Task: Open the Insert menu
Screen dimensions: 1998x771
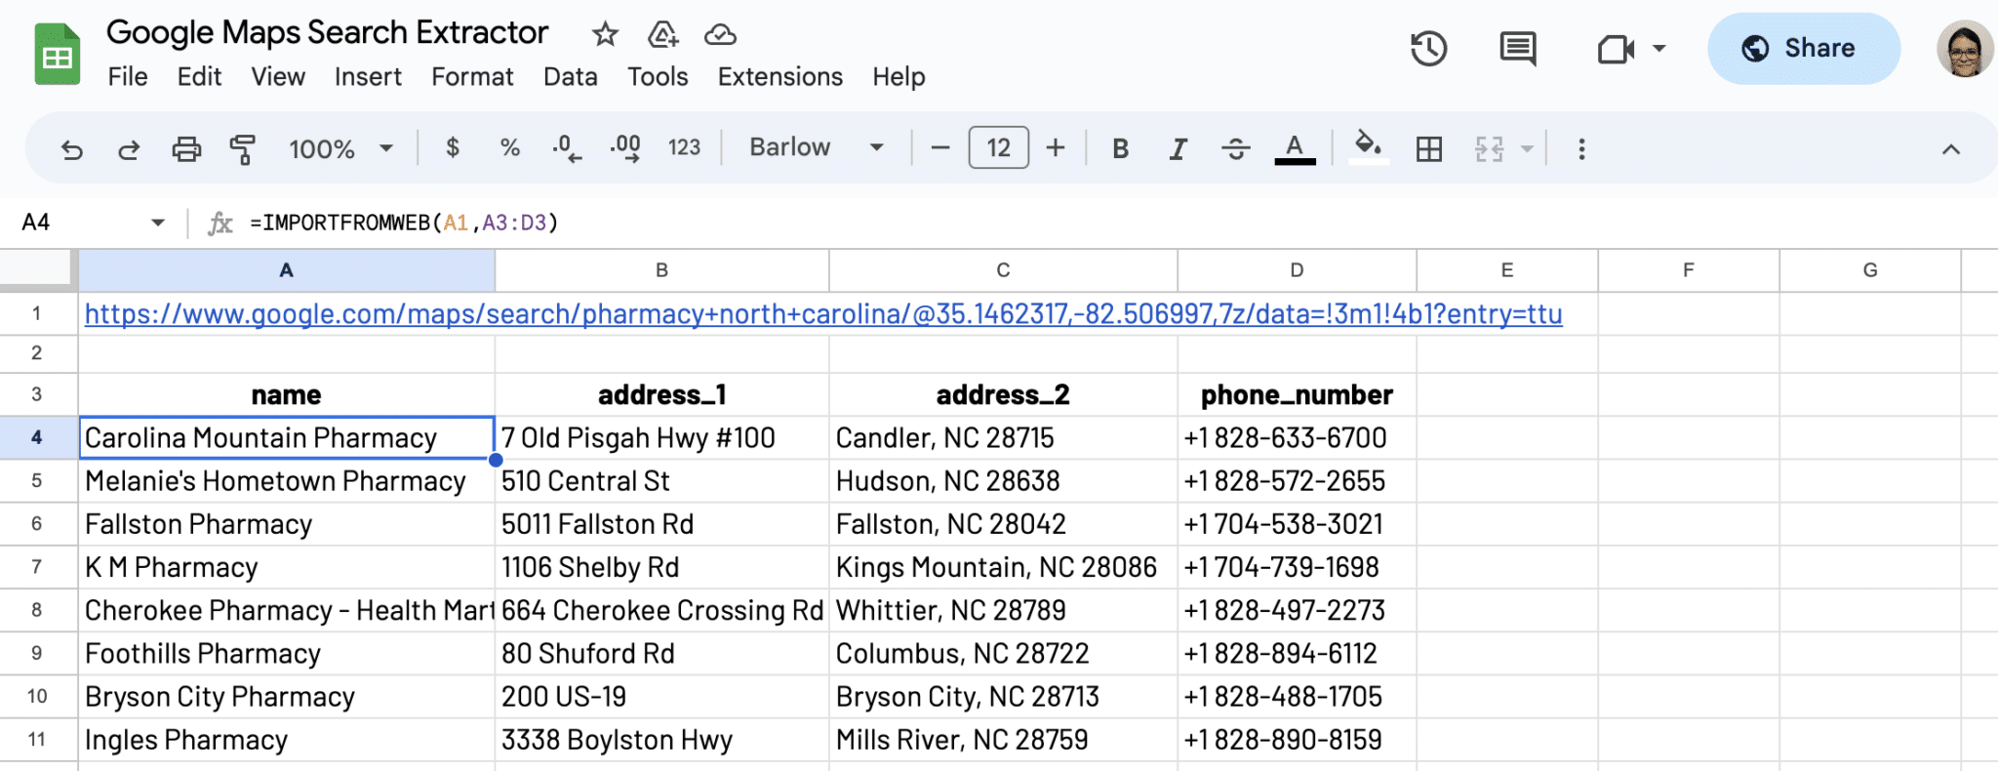Action: tap(368, 76)
